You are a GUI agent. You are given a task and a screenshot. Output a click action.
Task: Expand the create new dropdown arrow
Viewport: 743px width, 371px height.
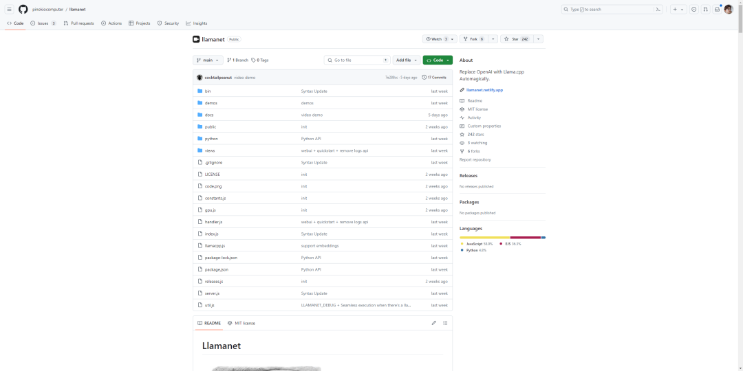[682, 10]
